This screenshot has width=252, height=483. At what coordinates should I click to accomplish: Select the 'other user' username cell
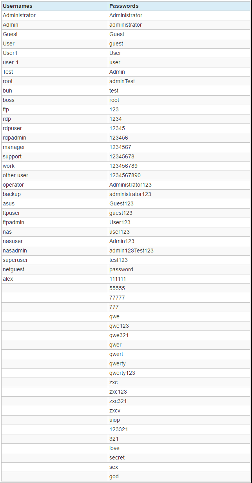coord(15,175)
